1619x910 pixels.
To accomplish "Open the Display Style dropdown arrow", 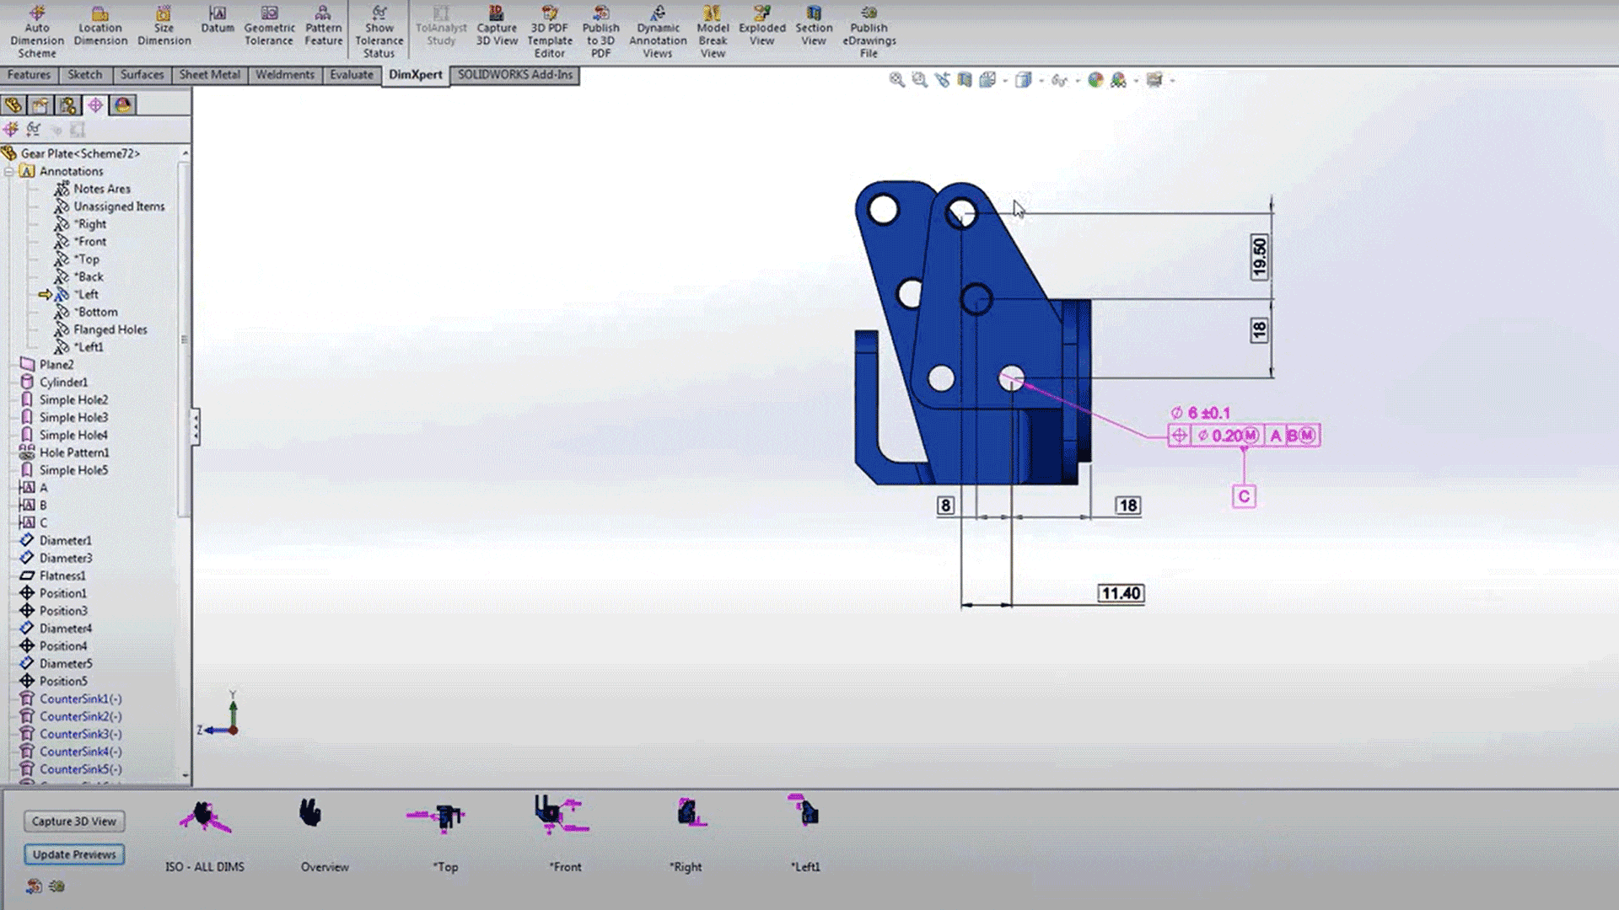I will tap(1040, 80).
